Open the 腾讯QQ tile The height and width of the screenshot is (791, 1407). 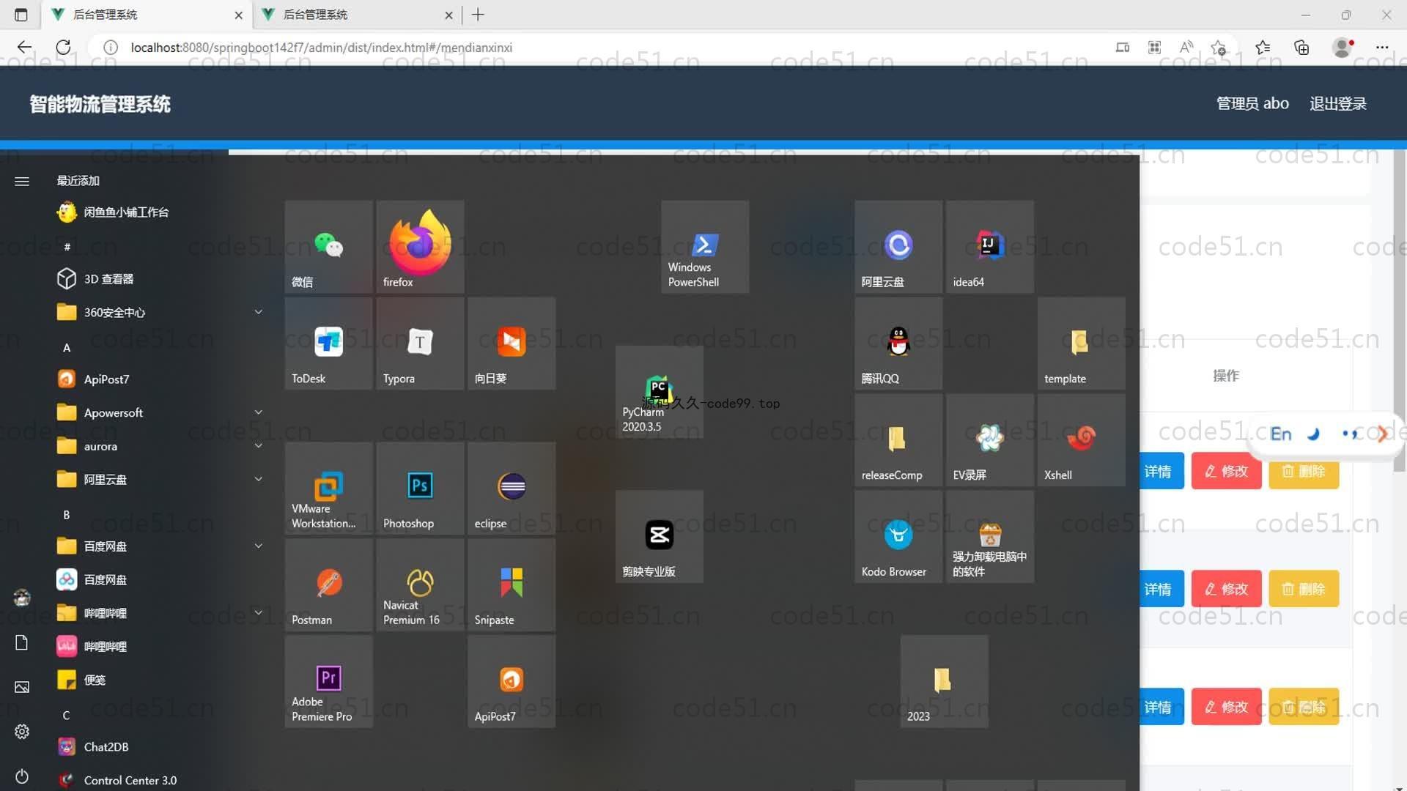click(x=898, y=343)
